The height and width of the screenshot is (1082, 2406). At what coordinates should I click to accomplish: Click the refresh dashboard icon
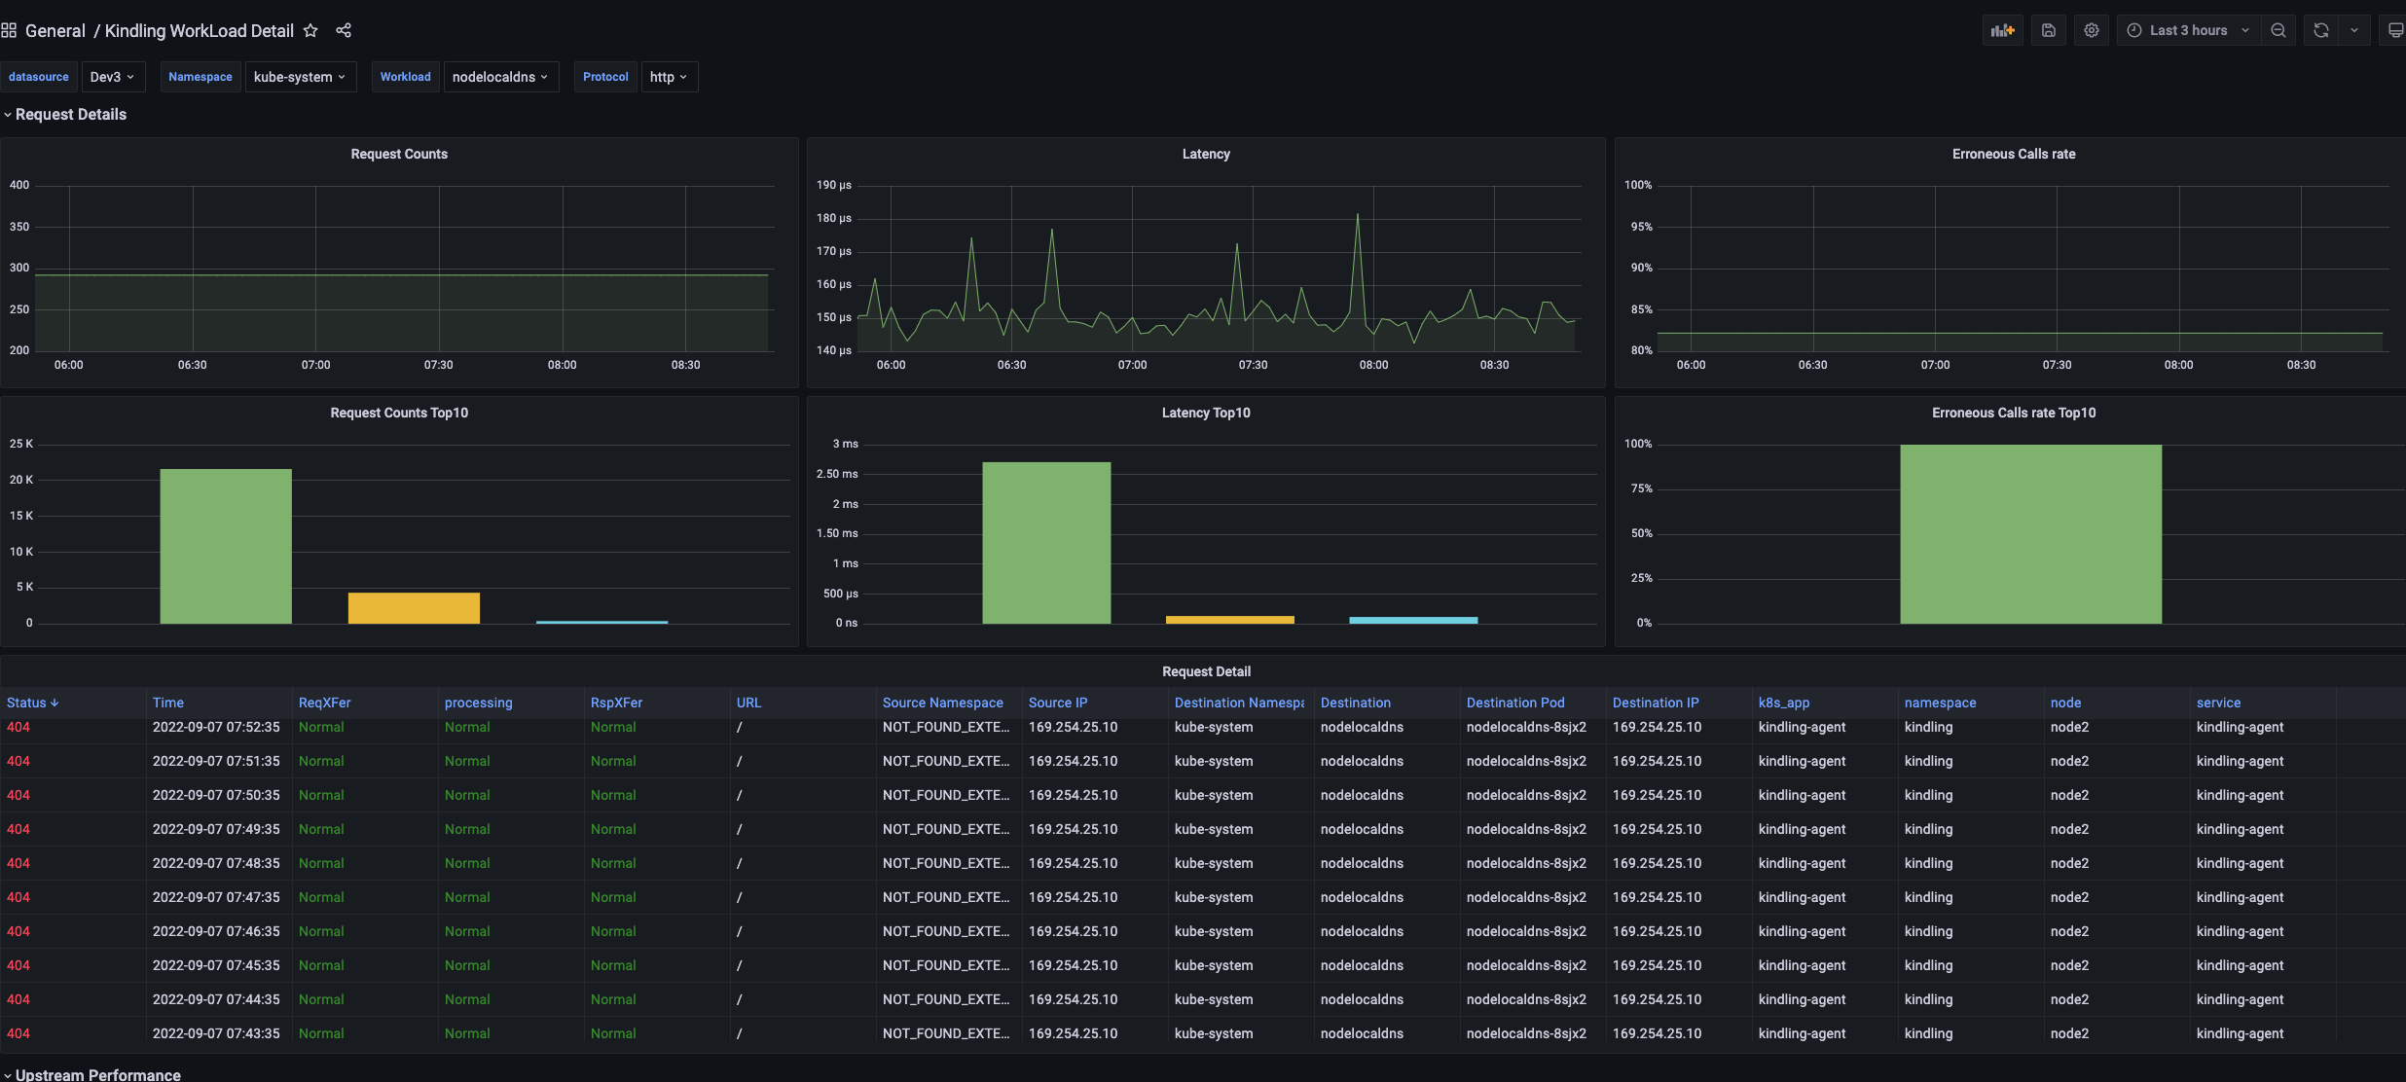pyautogui.click(x=2320, y=30)
